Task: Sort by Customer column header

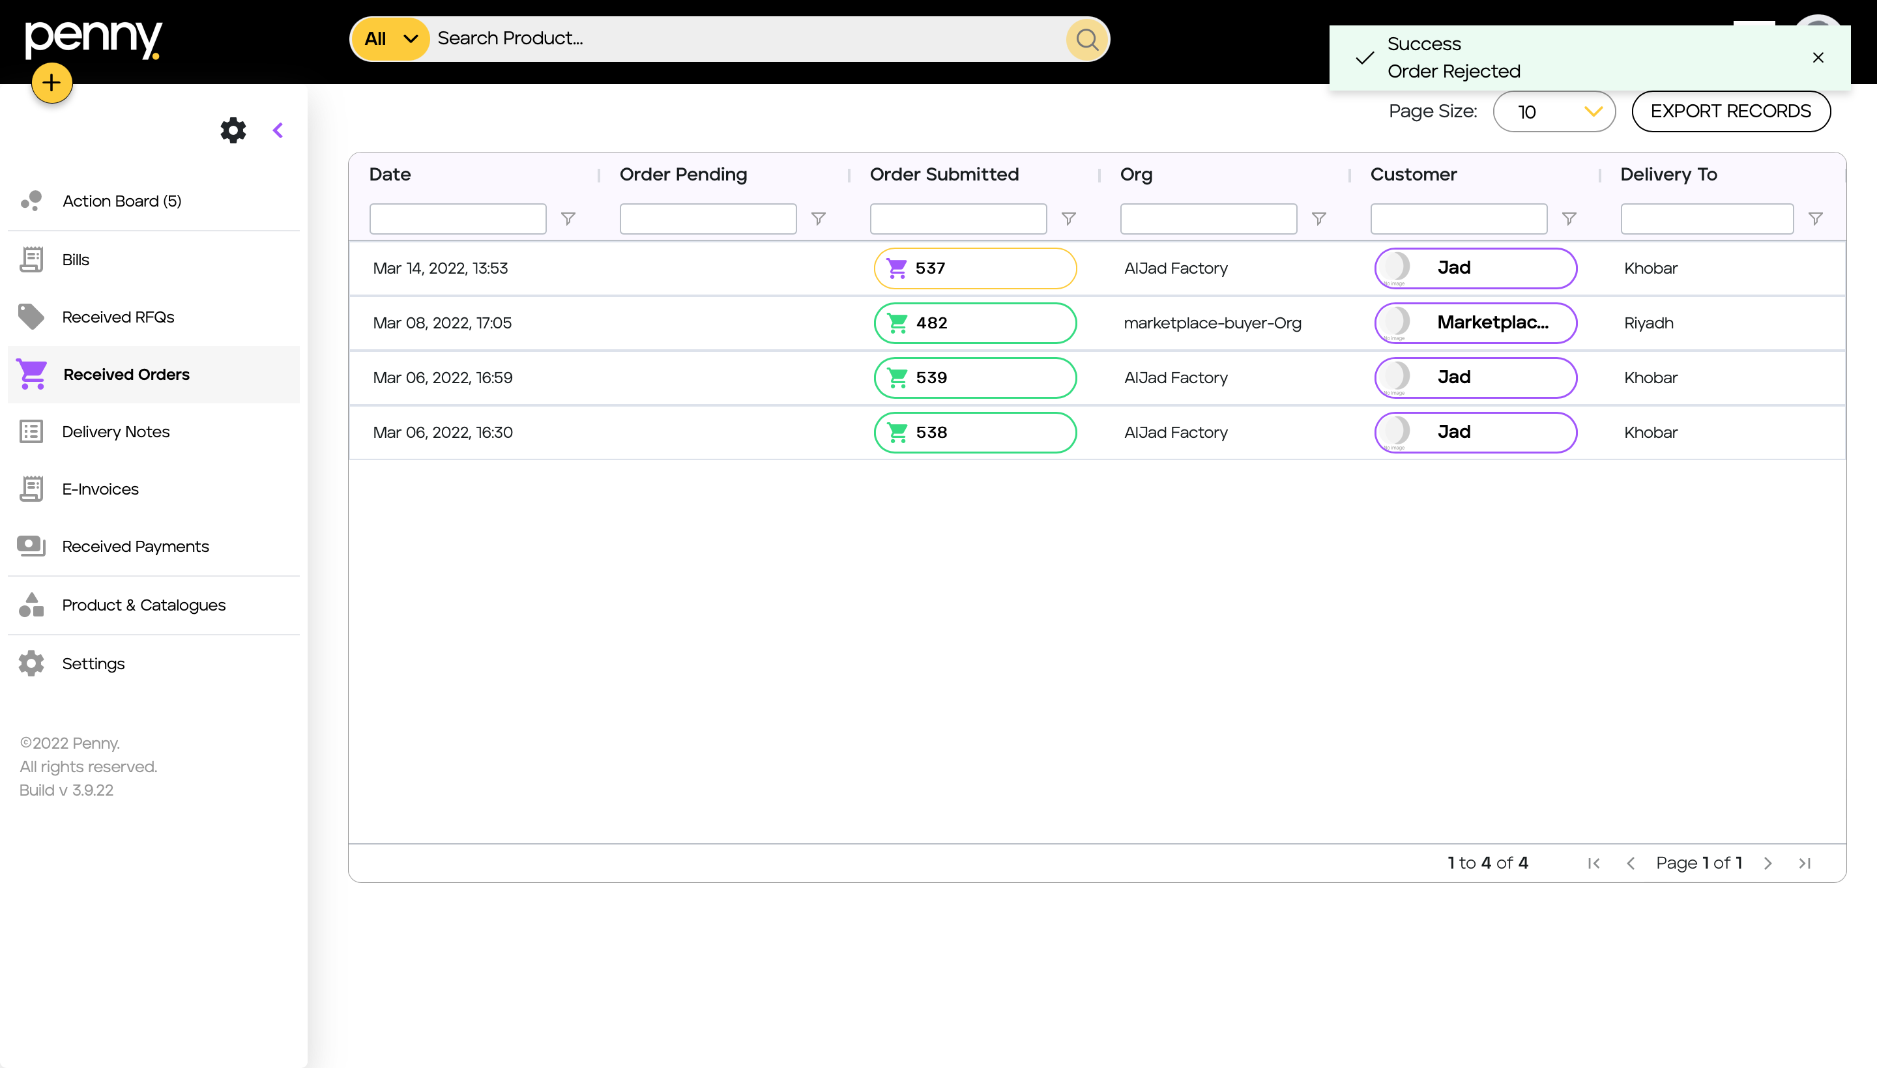Action: pyautogui.click(x=1414, y=175)
